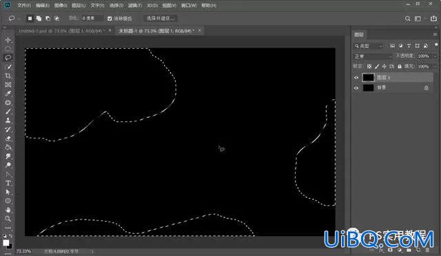
Task: Open the 窗口(W) menu
Action: pyautogui.click(x=189, y=6)
